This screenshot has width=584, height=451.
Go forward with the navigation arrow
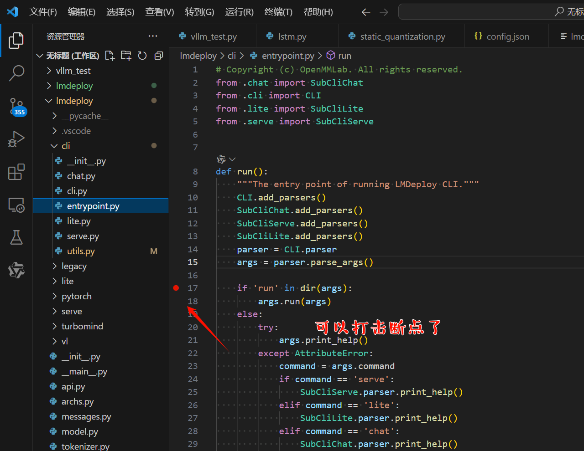point(384,12)
